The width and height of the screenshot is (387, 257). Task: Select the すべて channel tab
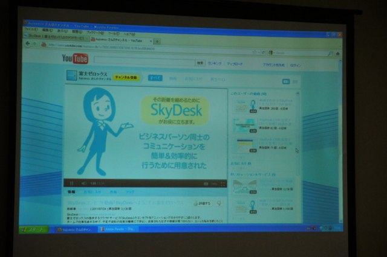tap(155, 78)
